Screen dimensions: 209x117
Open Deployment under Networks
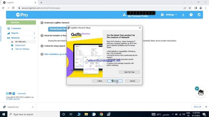20,45
